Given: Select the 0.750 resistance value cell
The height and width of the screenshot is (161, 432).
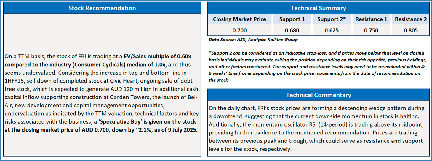Looking at the screenshot, I should click(371, 30).
